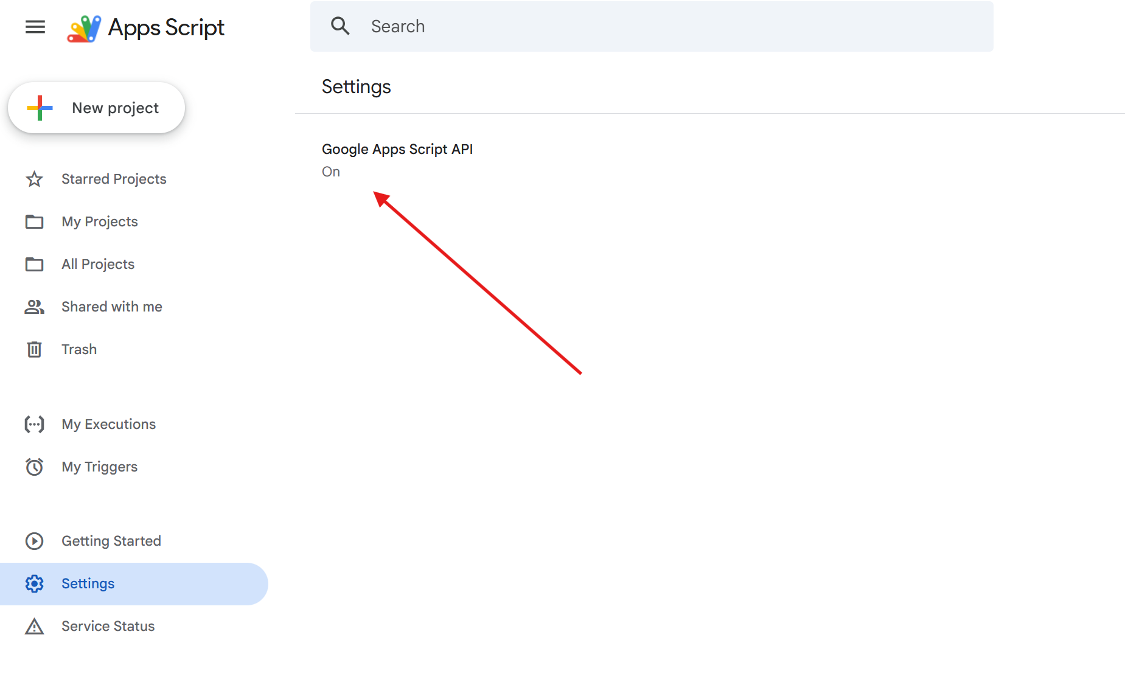Click the Service Status warning icon
Screen dimensions: 1125x682
(35, 626)
